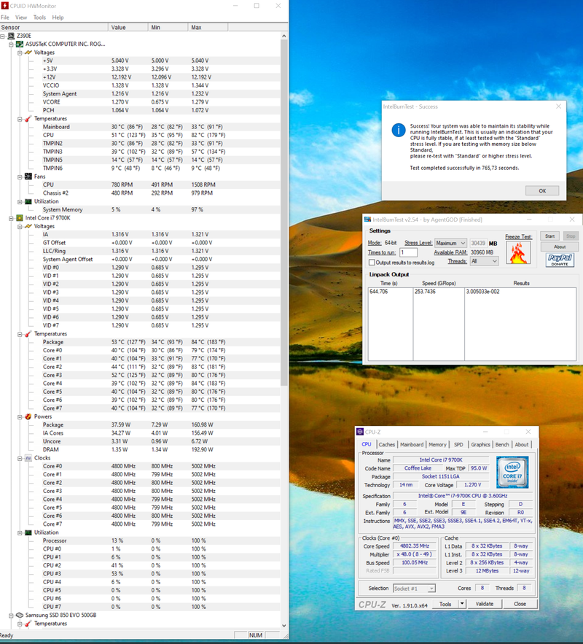The width and height of the screenshot is (583, 644).
Task: Open the Stress Level dropdown
Action: click(450, 243)
